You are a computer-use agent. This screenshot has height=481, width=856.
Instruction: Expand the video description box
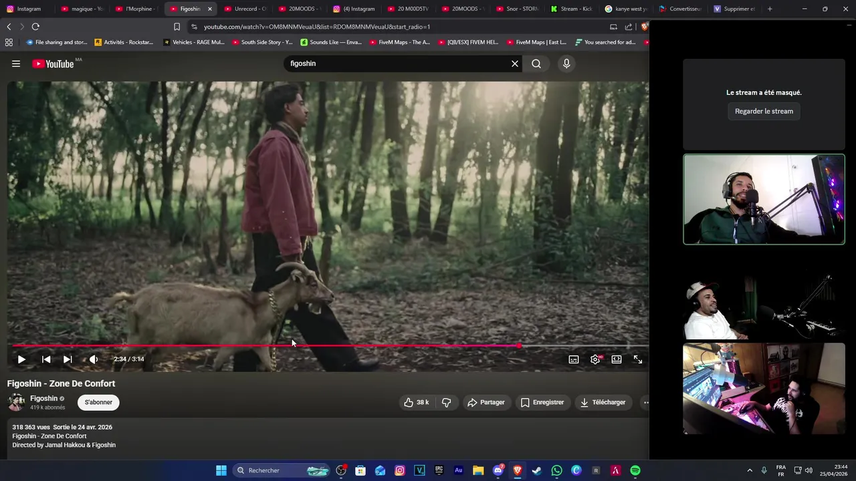(x=328, y=438)
